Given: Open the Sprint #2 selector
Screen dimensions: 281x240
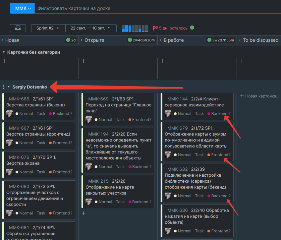Looking at the screenshot, I should 48,28.
